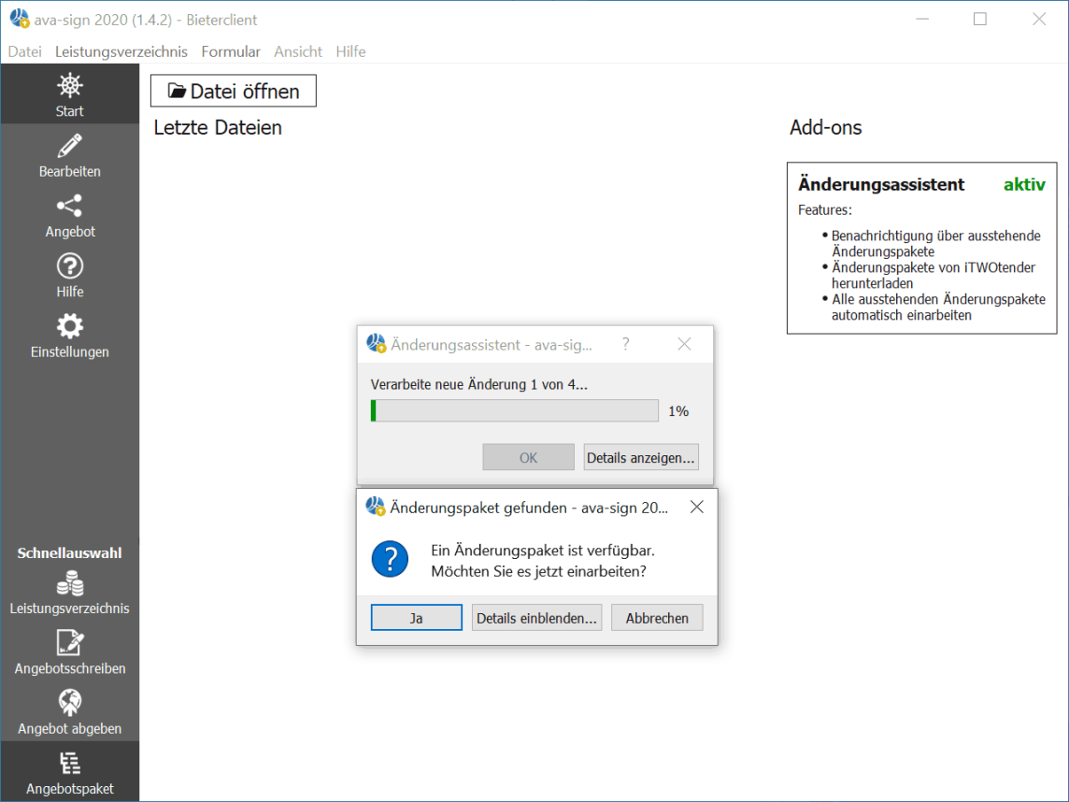
Task: Click the Änderungsassistent add-on card title
Action: (881, 184)
